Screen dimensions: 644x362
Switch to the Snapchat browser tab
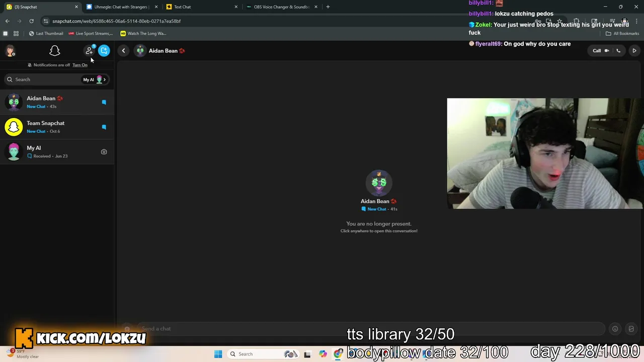(x=42, y=7)
